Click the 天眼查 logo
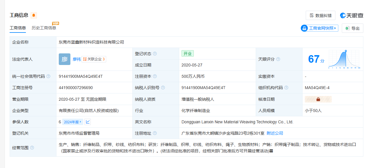The width and height of the screenshot is (368, 168). [352, 15]
